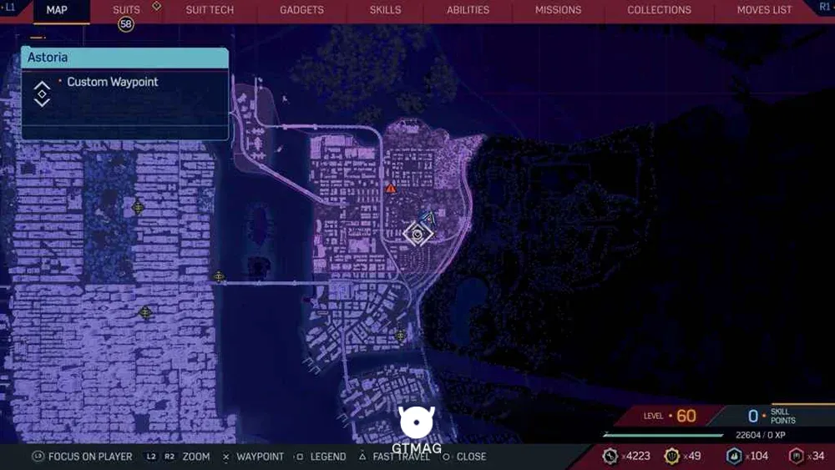Click the L2 R2 ZOOM prompt
The width and height of the screenshot is (835, 470).
[177, 457]
